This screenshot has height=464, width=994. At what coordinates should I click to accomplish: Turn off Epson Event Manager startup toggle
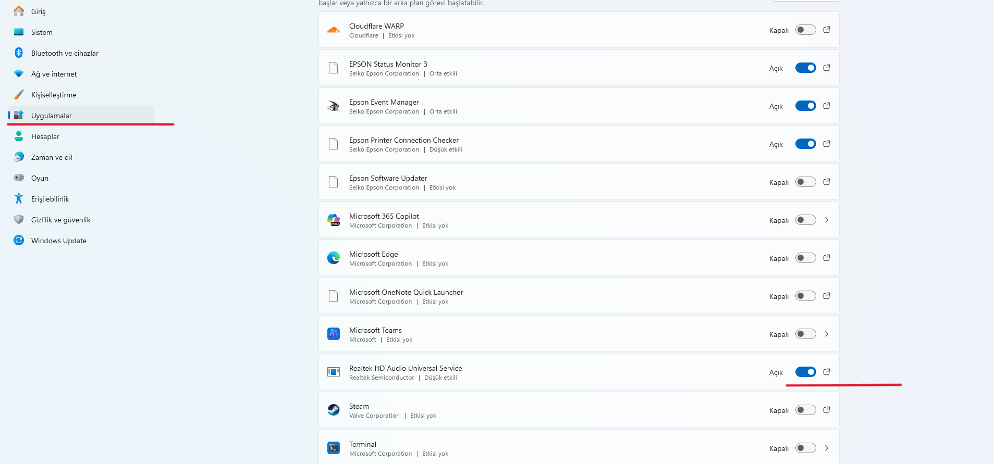click(x=806, y=106)
